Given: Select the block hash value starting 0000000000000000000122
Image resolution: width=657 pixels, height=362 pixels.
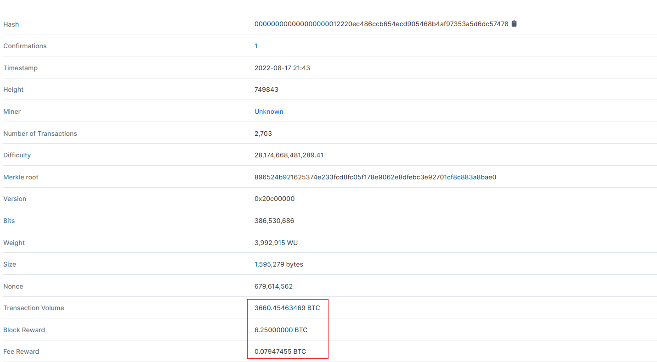Looking at the screenshot, I should click(x=381, y=24).
